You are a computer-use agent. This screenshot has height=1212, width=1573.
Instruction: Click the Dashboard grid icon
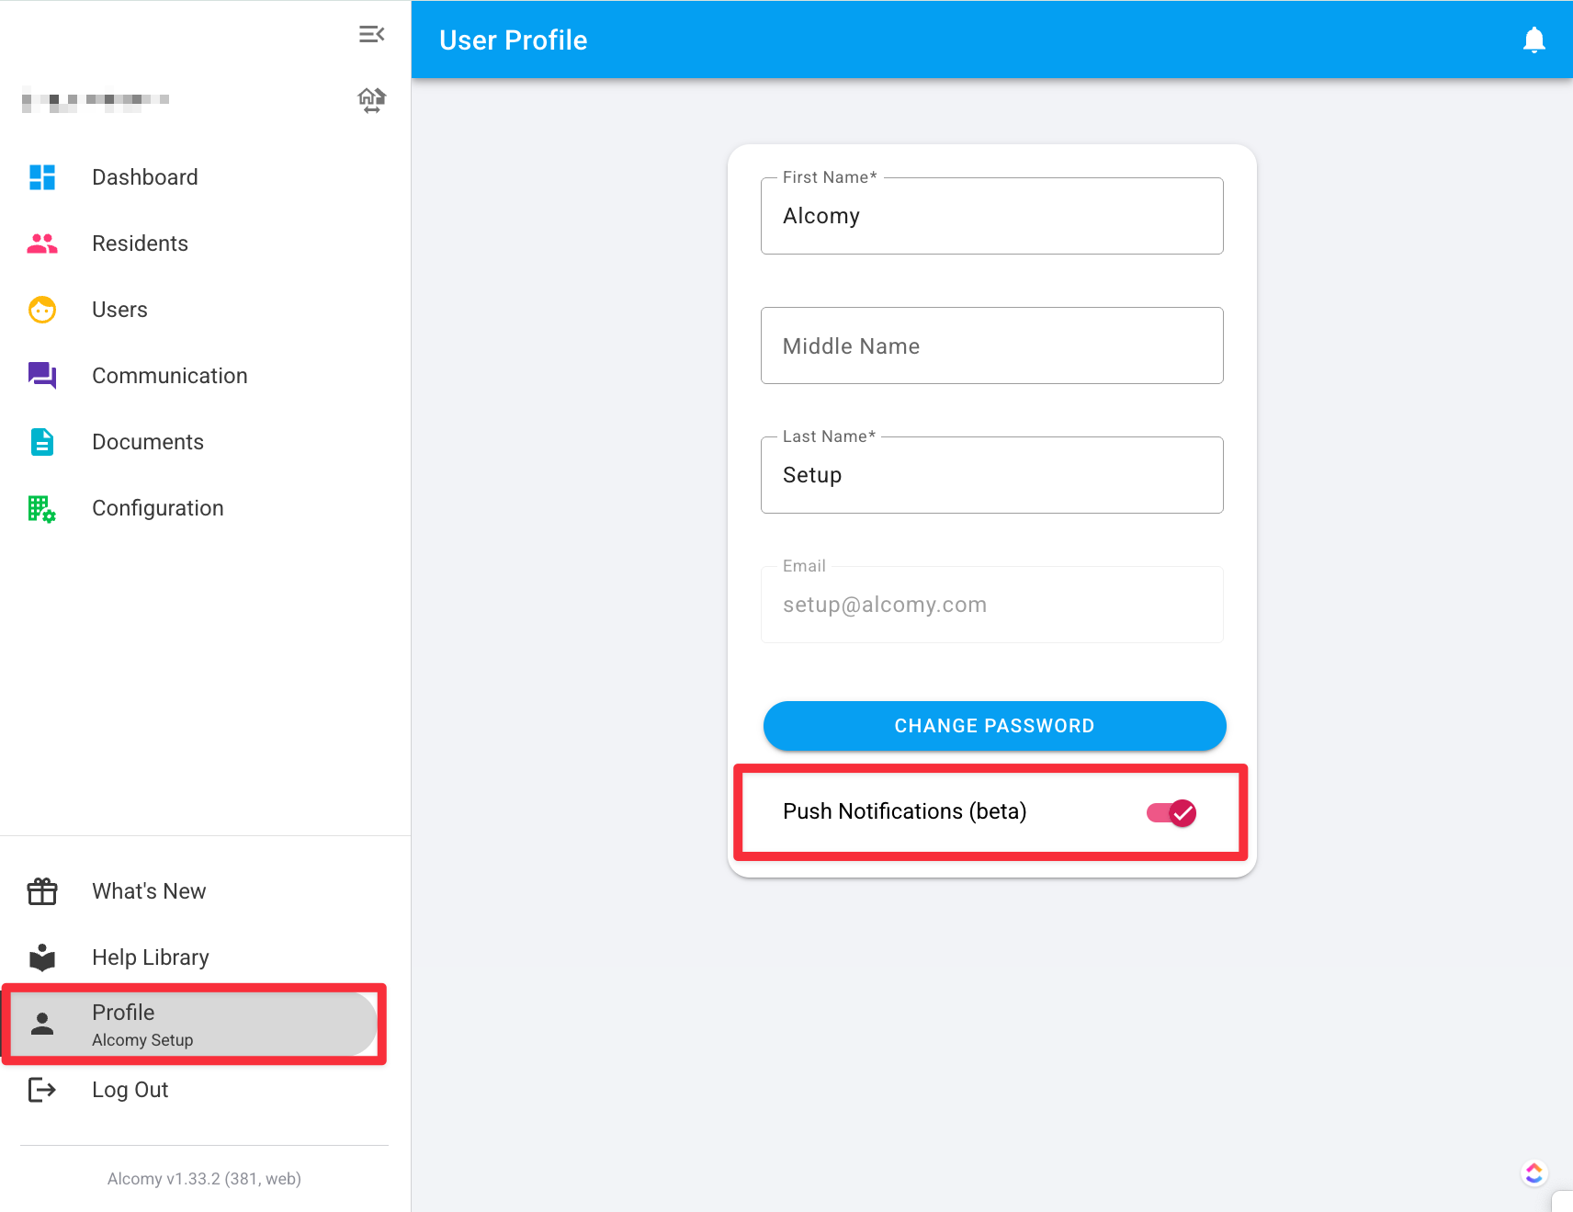[42, 177]
